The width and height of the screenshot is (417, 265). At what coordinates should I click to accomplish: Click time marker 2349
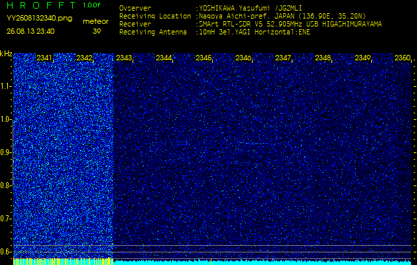pos(363,58)
